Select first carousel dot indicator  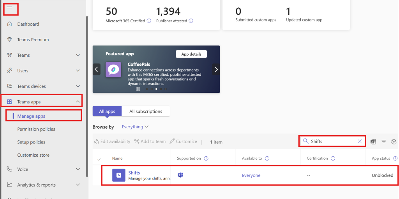(147, 89)
